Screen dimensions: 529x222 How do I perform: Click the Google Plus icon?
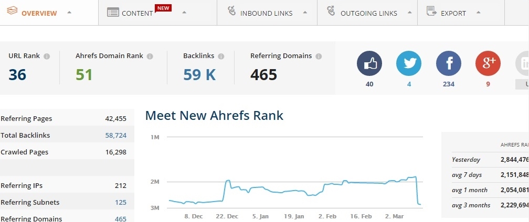488,64
